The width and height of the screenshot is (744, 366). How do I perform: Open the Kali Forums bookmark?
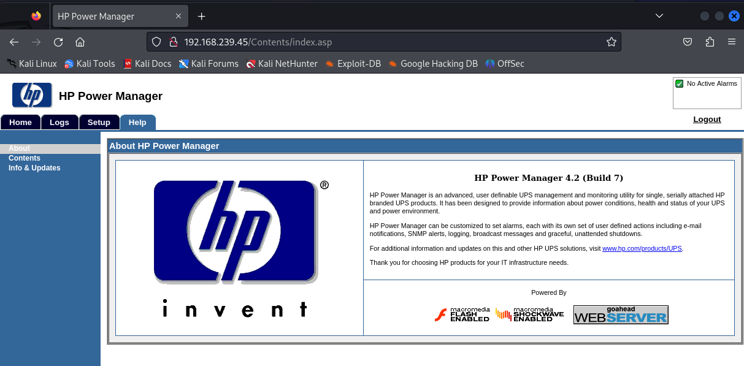click(209, 63)
